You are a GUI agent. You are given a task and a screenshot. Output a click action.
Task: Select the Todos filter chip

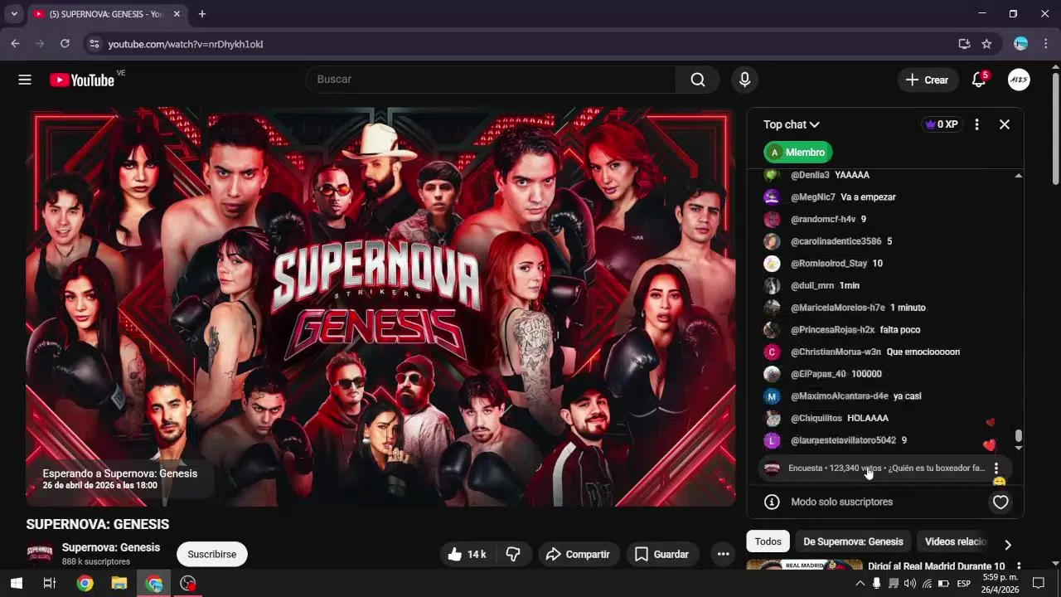768,541
